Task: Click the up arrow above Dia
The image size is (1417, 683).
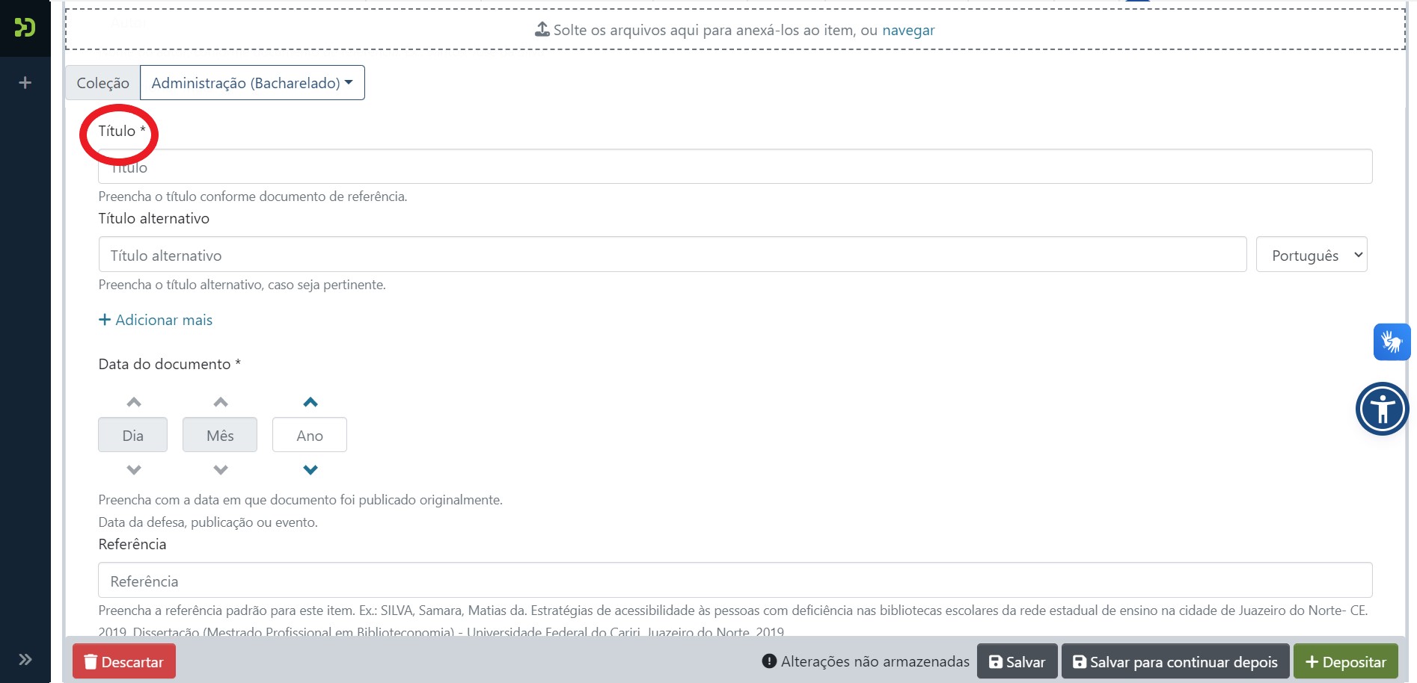Action: pyautogui.click(x=134, y=403)
